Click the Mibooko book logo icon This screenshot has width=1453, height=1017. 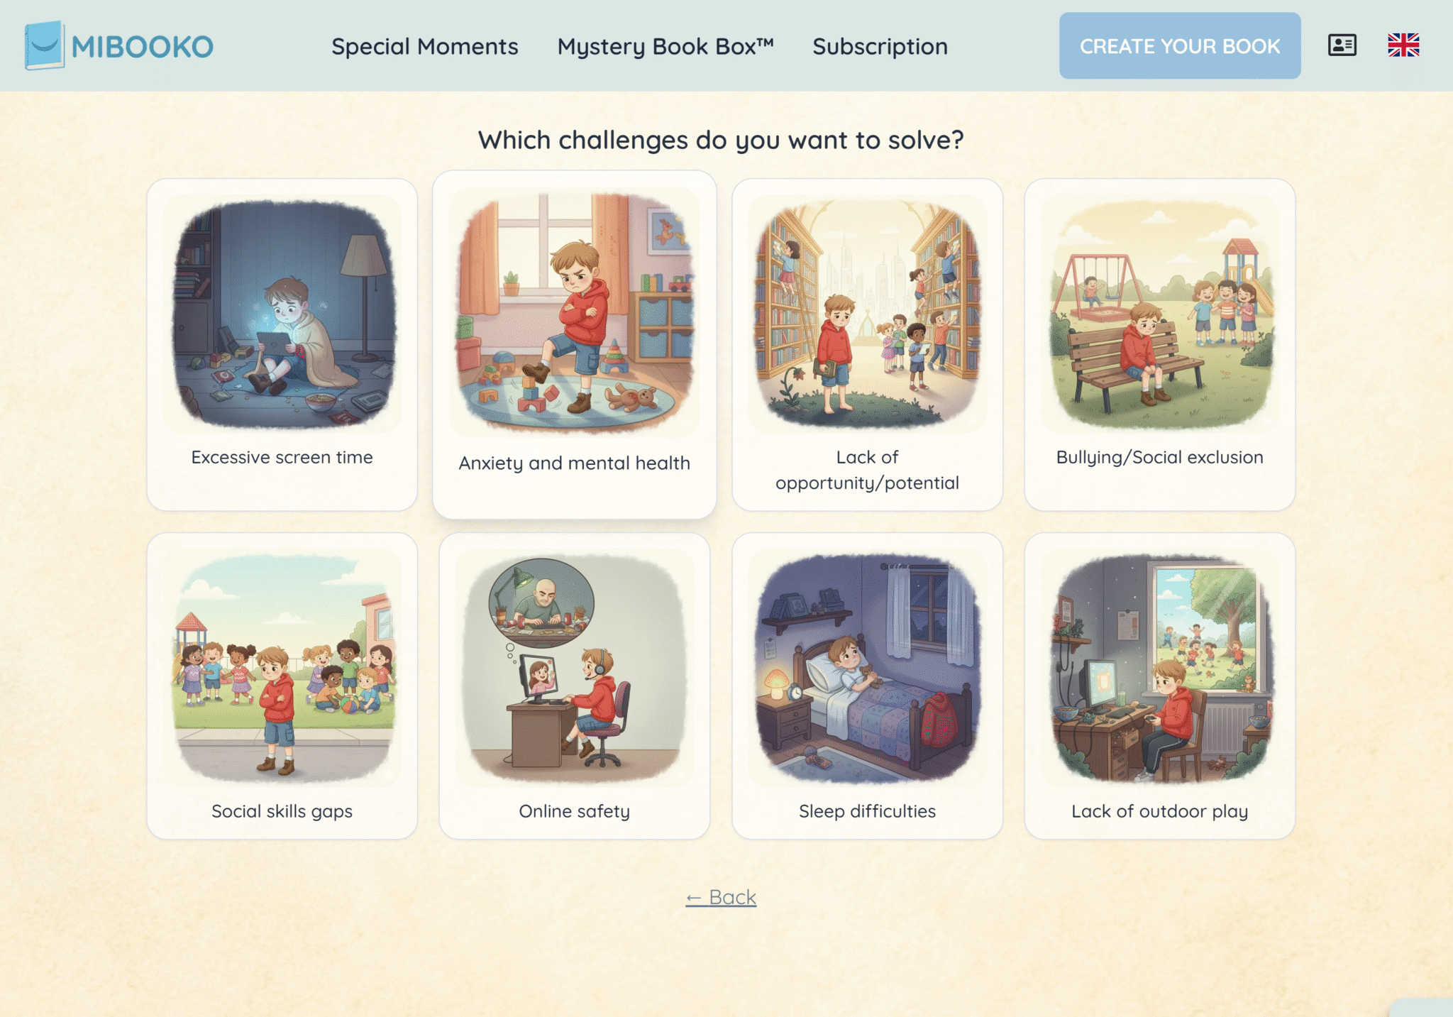point(45,45)
